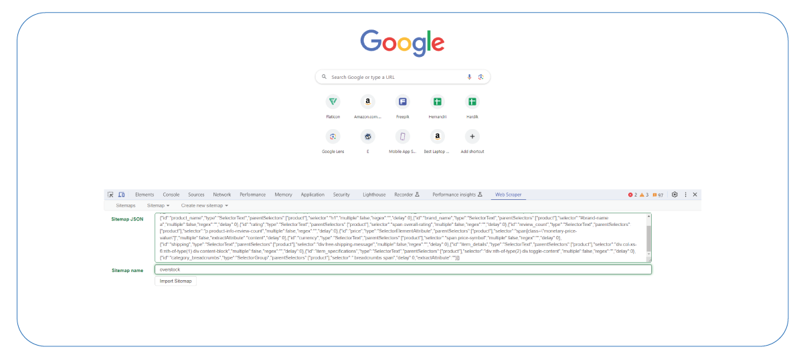Image resolution: width=805 pixels, height=357 pixels.
Task: Switch to the Elements tab
Action: pos(145,195)
